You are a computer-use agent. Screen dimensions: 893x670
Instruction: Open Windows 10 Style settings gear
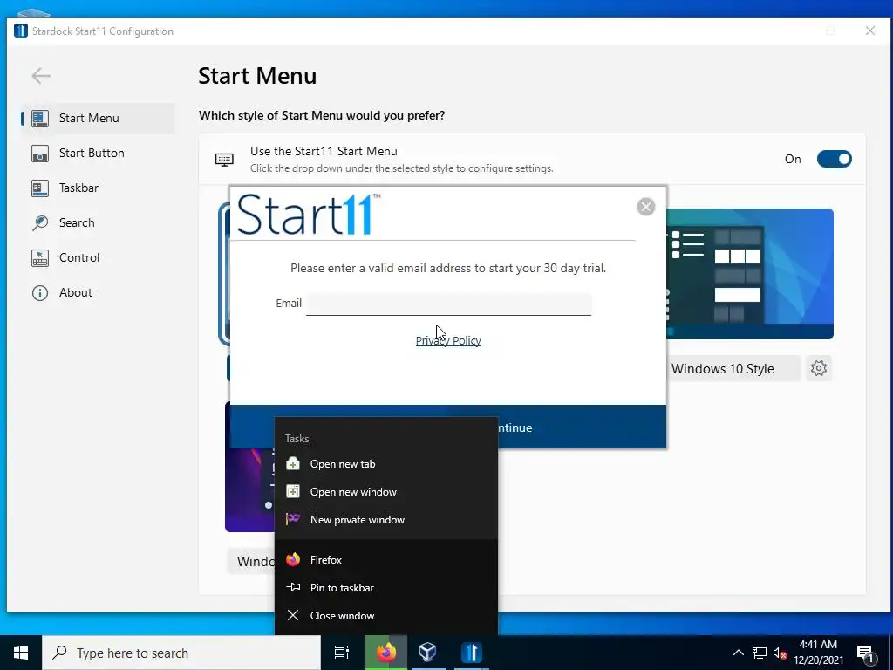click(818, 368)
